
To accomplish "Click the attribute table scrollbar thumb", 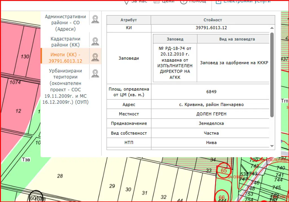I will 272,75.
